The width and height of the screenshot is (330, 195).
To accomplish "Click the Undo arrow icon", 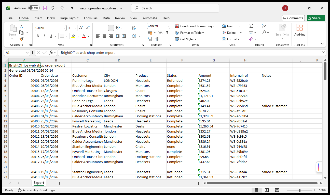I will pyautogui.click(x=52, y=8).
